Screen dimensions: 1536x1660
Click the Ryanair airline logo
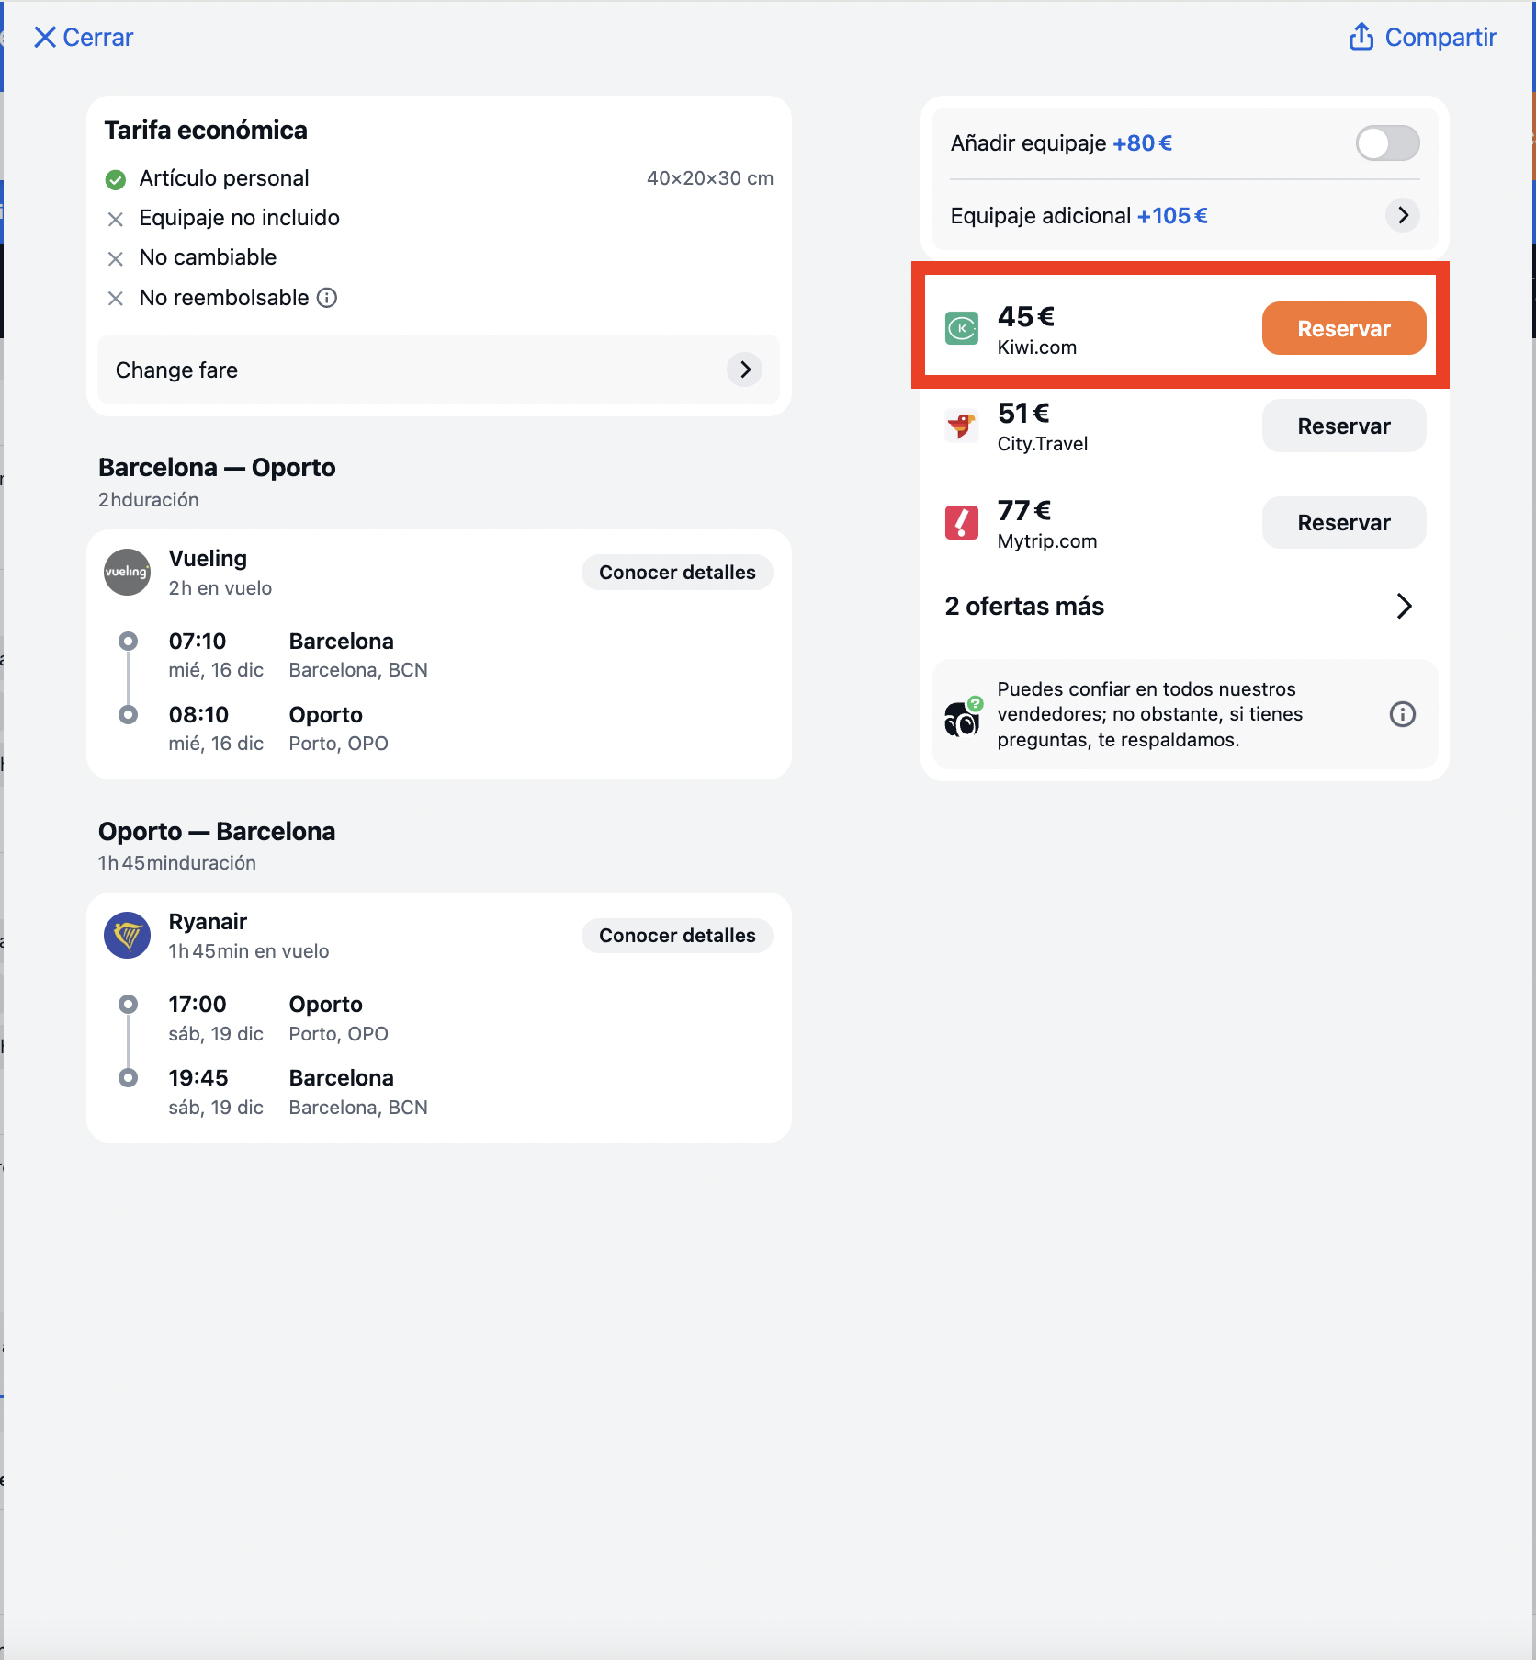[127, 936]
